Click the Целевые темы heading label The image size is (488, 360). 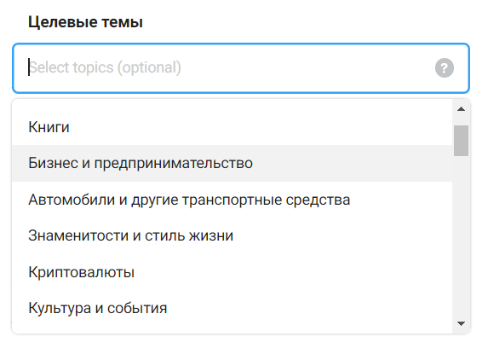[85, 22]
